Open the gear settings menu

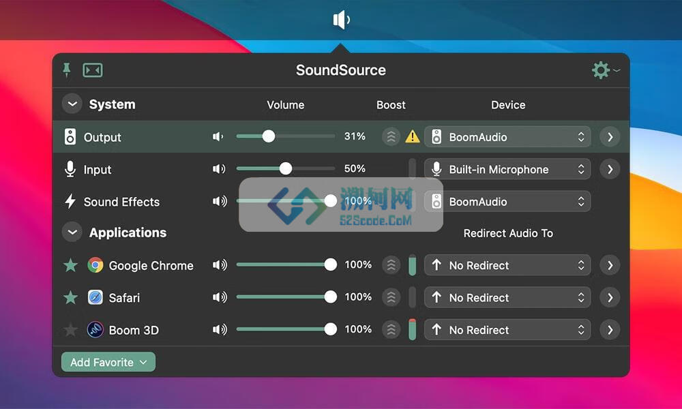pos(605,70)
